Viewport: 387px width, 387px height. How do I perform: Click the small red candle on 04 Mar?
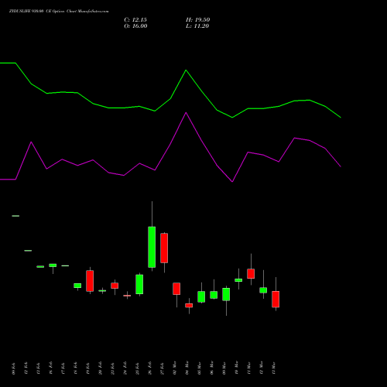189,305
